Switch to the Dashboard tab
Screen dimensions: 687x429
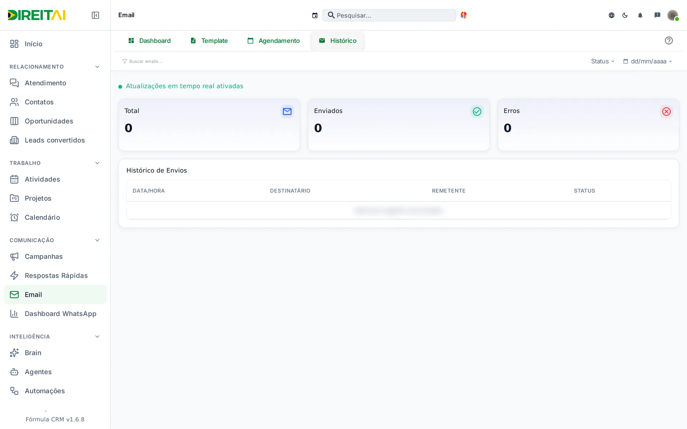pos(150,41)
